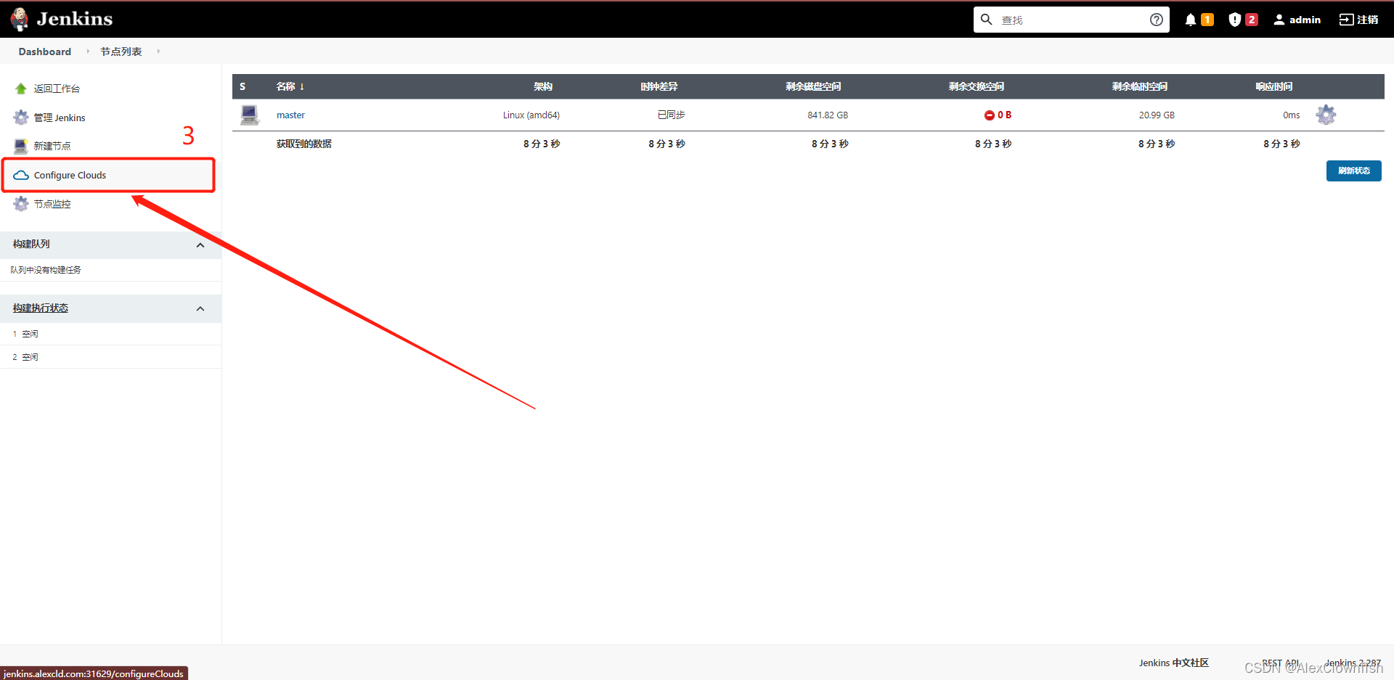Sort by 响应时间 column header
Viewport: 1394px width, 680px height.
tap(1274, 86)
